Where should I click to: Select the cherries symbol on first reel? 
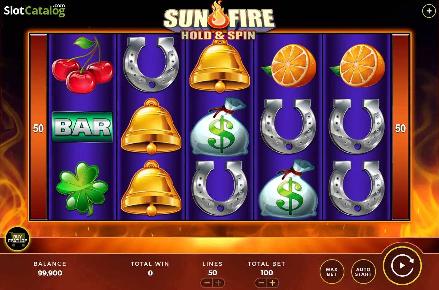[82, 65]
